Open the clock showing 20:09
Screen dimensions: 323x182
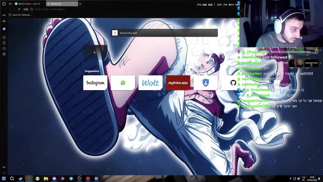[x=312, y=179]
